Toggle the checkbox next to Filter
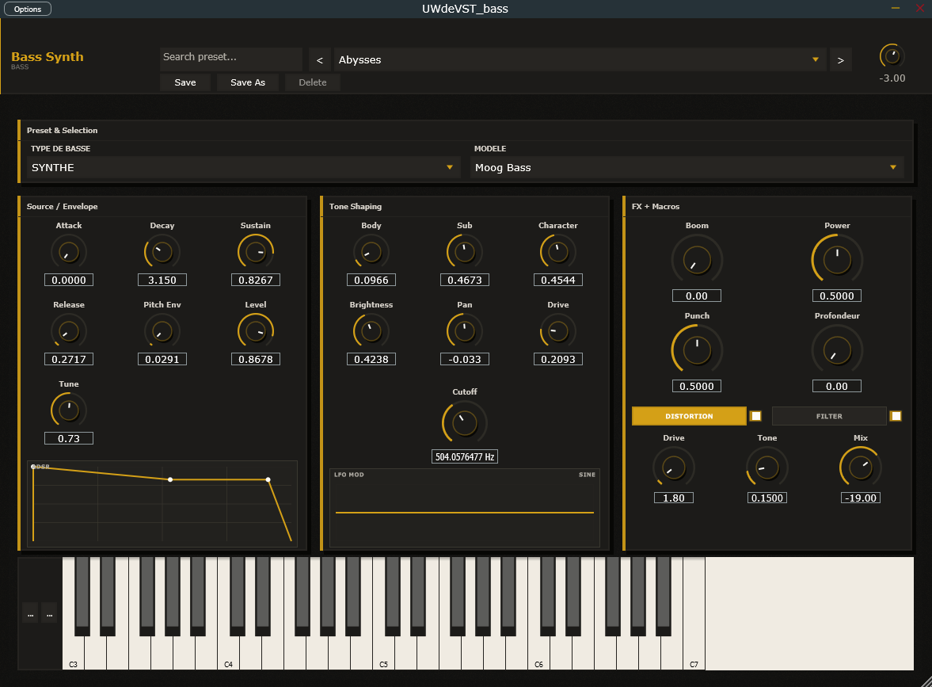Image resolution: width=932 pixels, height=687 pixels. pyautogui.click(x=896, y=416)
